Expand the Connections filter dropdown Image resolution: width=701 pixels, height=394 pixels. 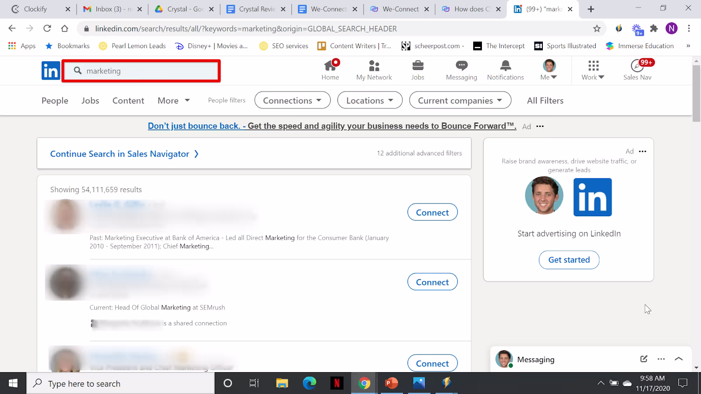292,100
